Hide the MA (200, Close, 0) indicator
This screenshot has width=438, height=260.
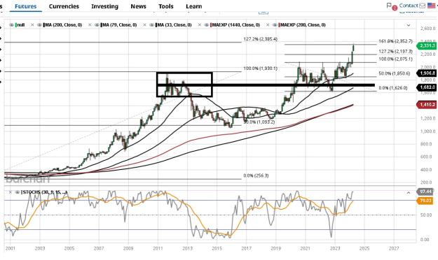39,25
